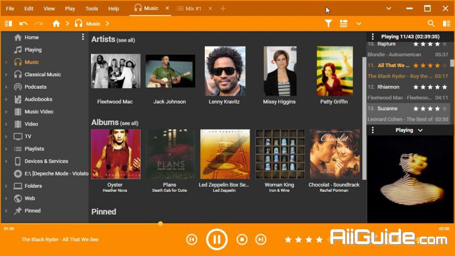Open the View menu
The image size is (455, 256).
click(x=49, y=9)
